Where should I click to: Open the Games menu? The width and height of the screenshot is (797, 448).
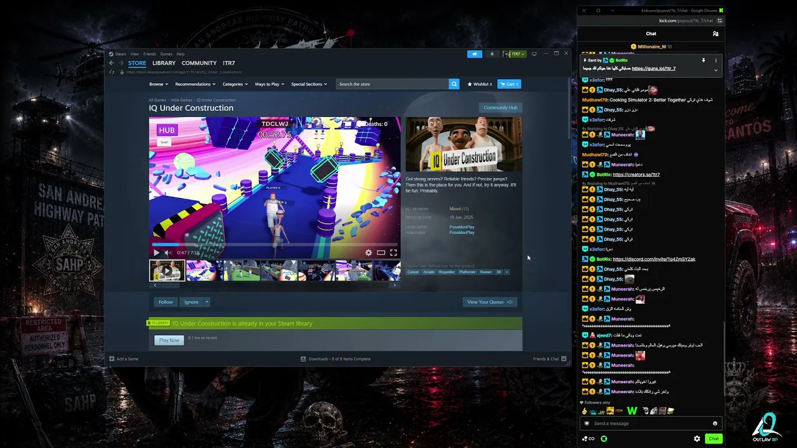pyautogui.click(x=166, y=54)
